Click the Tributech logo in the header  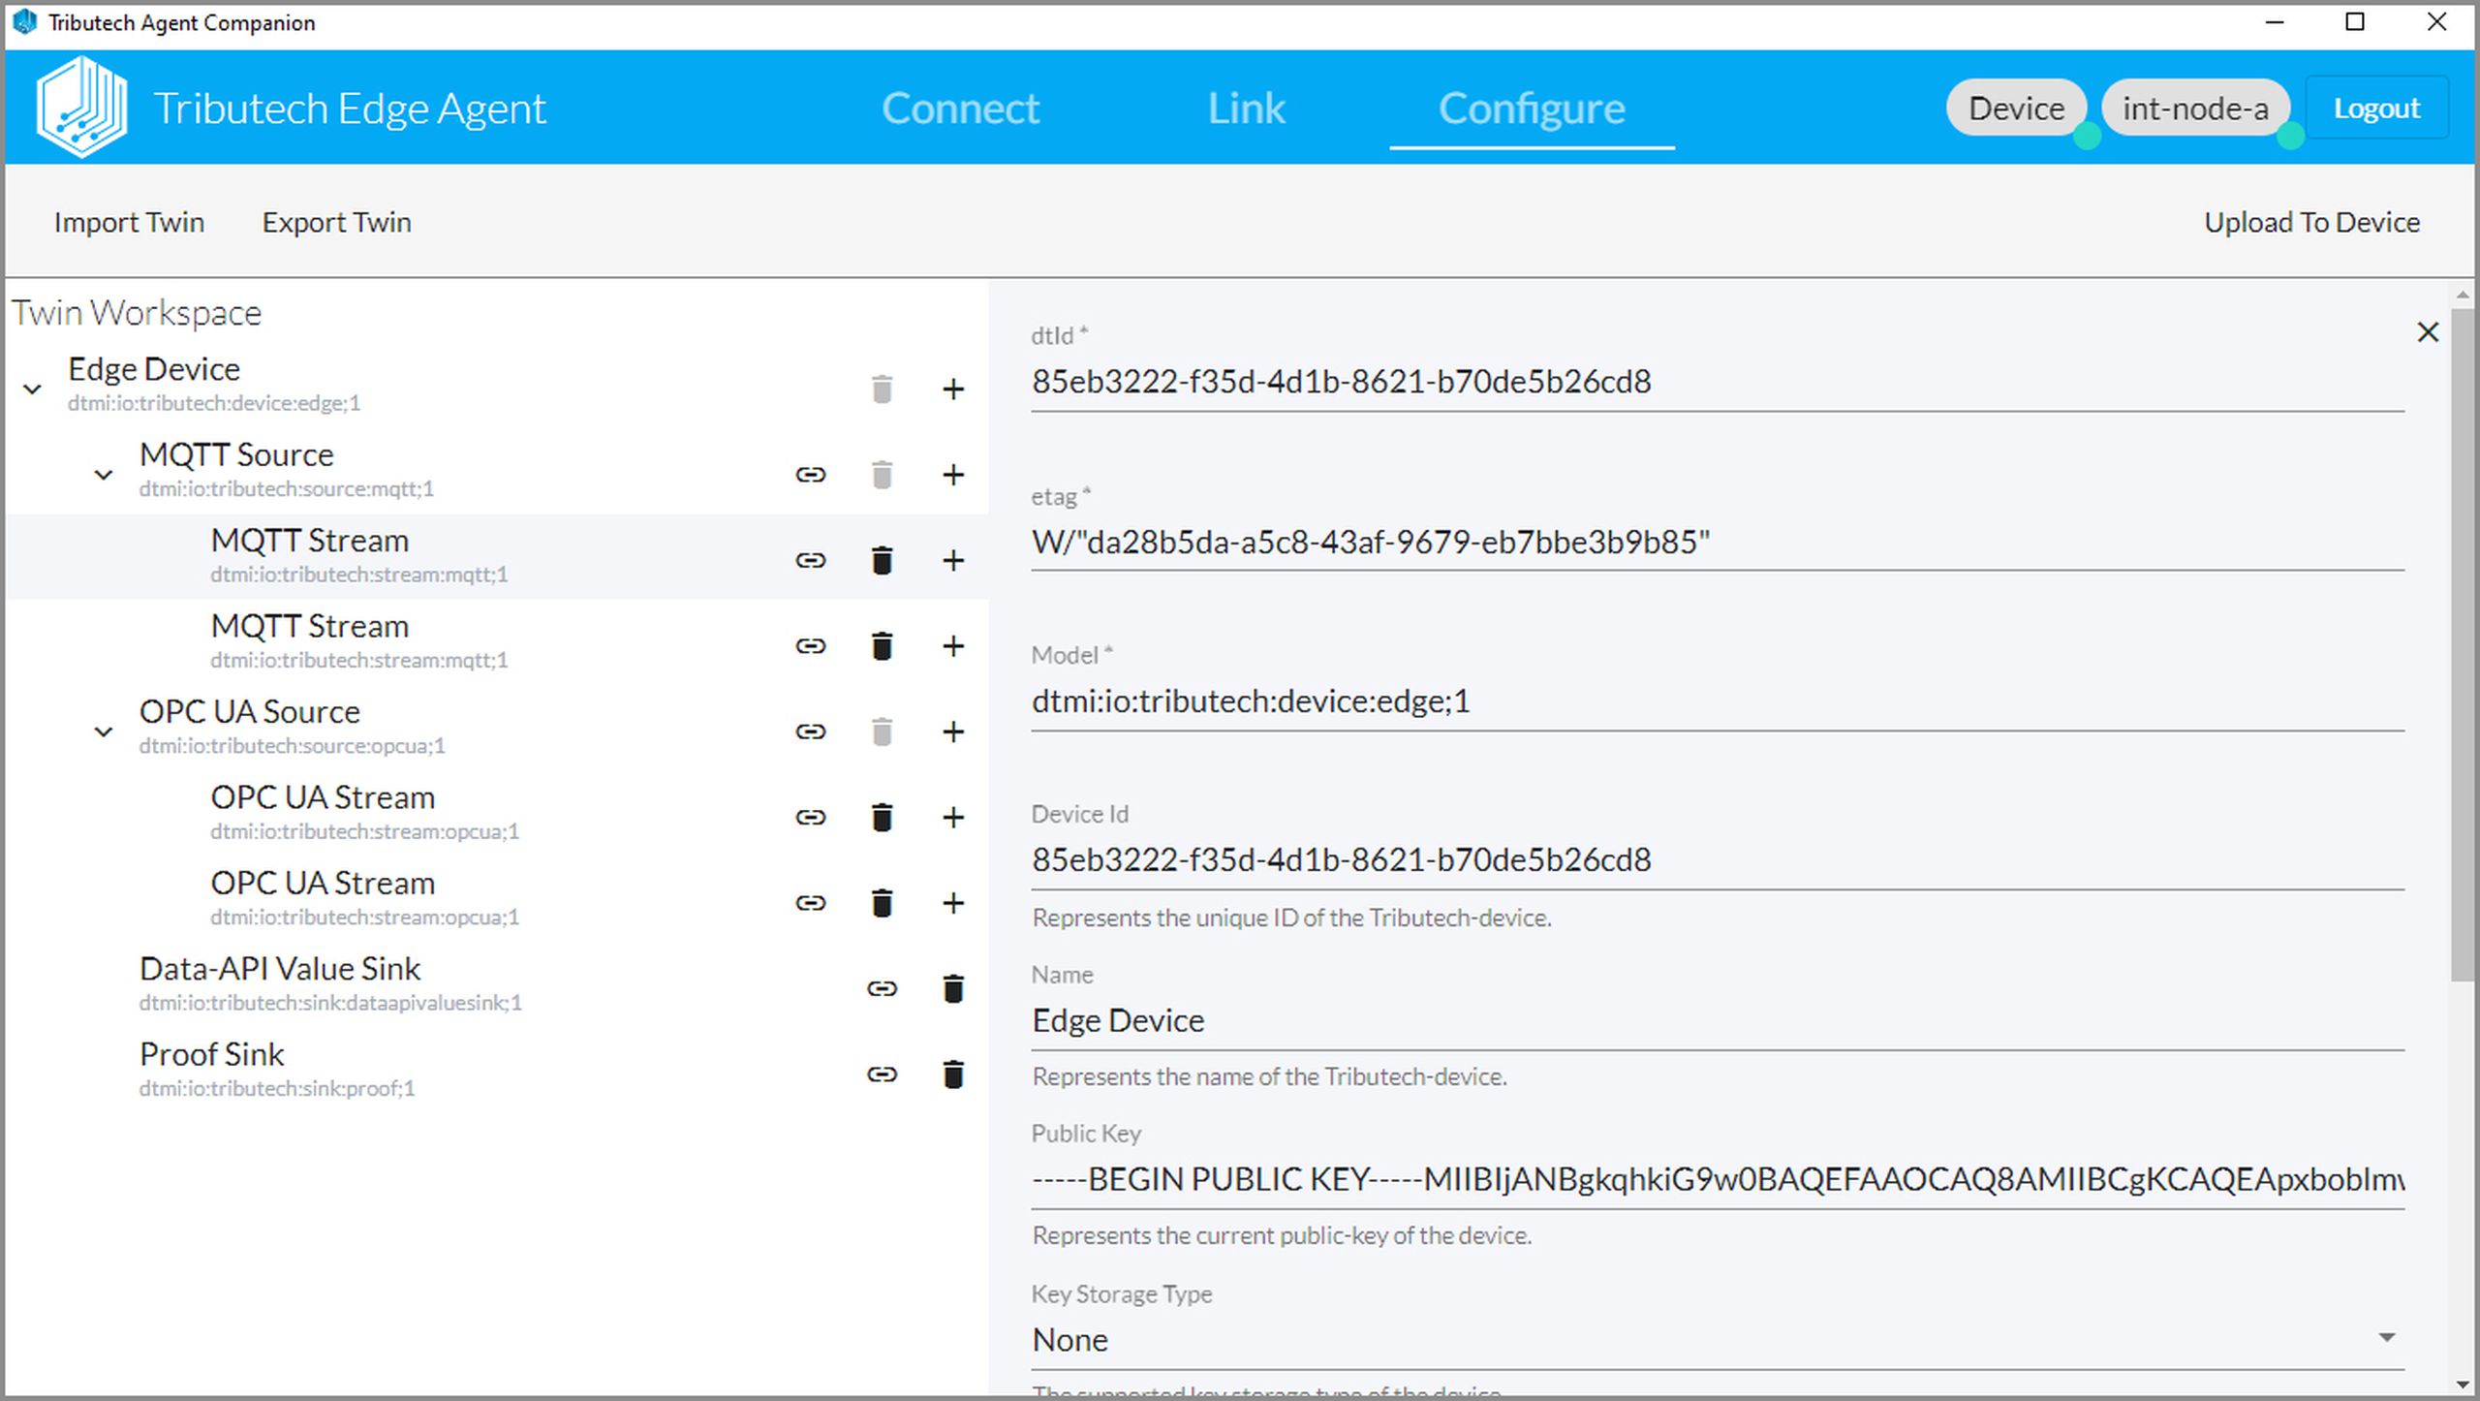(x=82, y=107)
